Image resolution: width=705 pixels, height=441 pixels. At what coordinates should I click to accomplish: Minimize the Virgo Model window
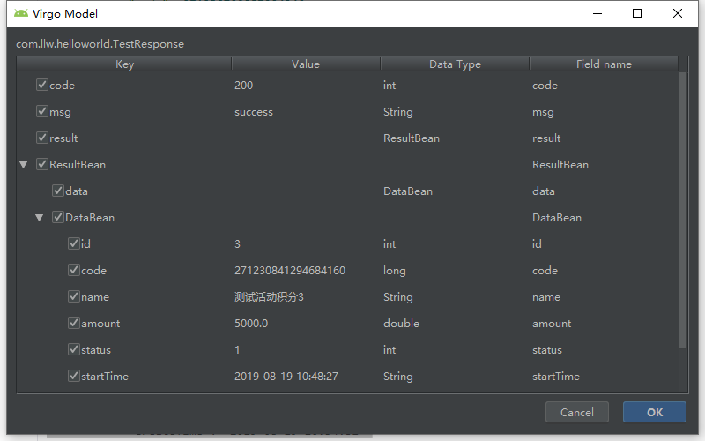click(597, 13)
